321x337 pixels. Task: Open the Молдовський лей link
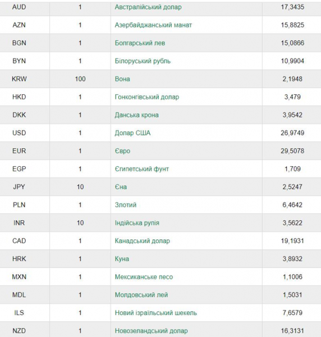[141, 295]
